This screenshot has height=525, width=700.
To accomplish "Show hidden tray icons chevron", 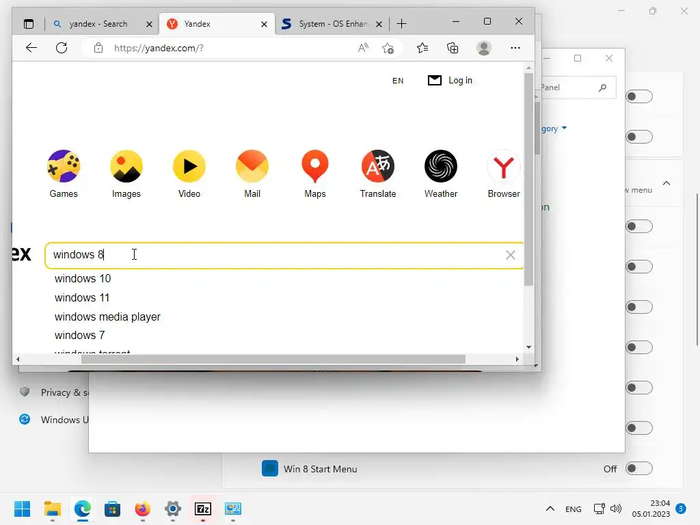I will coord(550,509).
